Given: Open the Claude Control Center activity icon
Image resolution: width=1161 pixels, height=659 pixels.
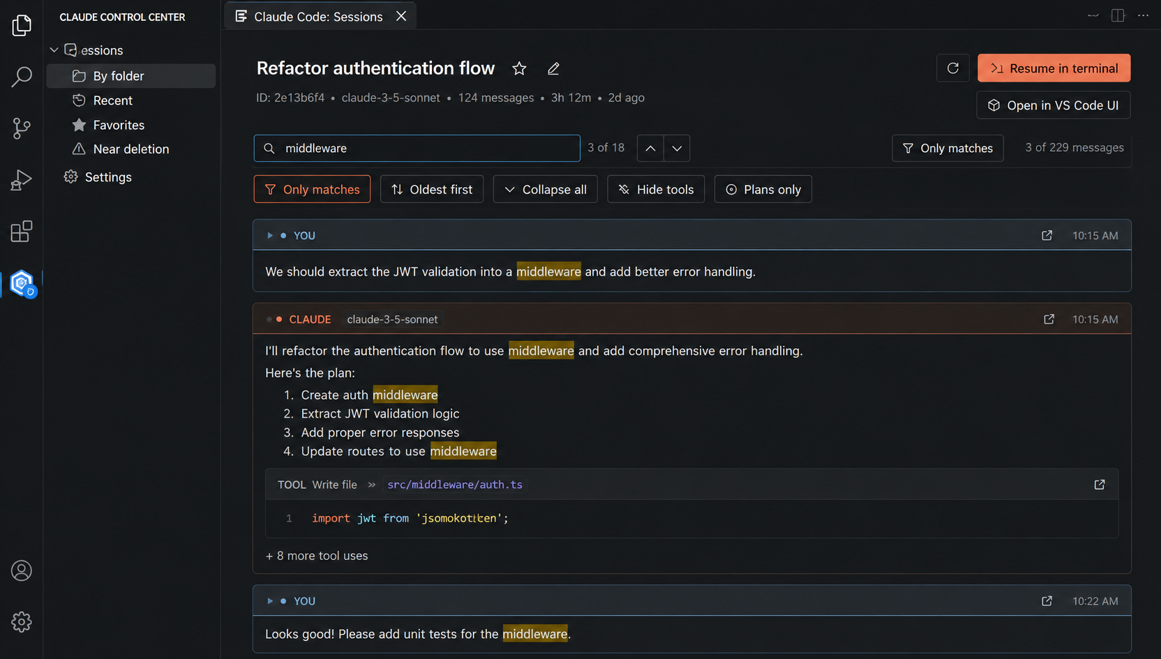Looking at the screenshot, I should [x=22, y=283].
